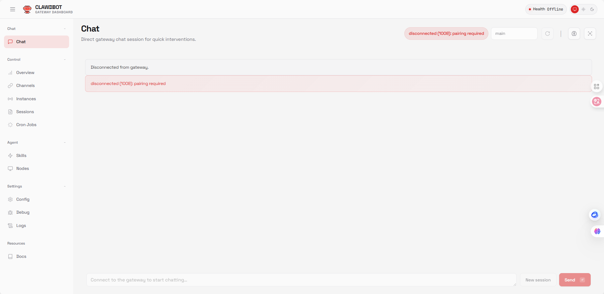Click the Send button

pyautogui.click(x=575, y=280)
